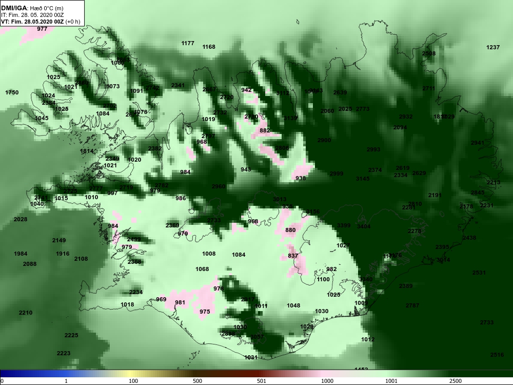Click the map value 1048
The width and height of the screenshot is (513, 385).
[293, 305]
